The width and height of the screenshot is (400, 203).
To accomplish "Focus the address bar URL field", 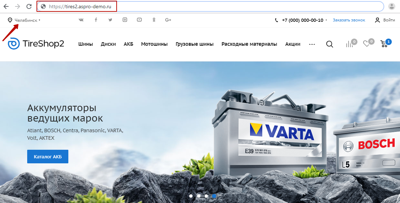I will click(x=210, y=6).
